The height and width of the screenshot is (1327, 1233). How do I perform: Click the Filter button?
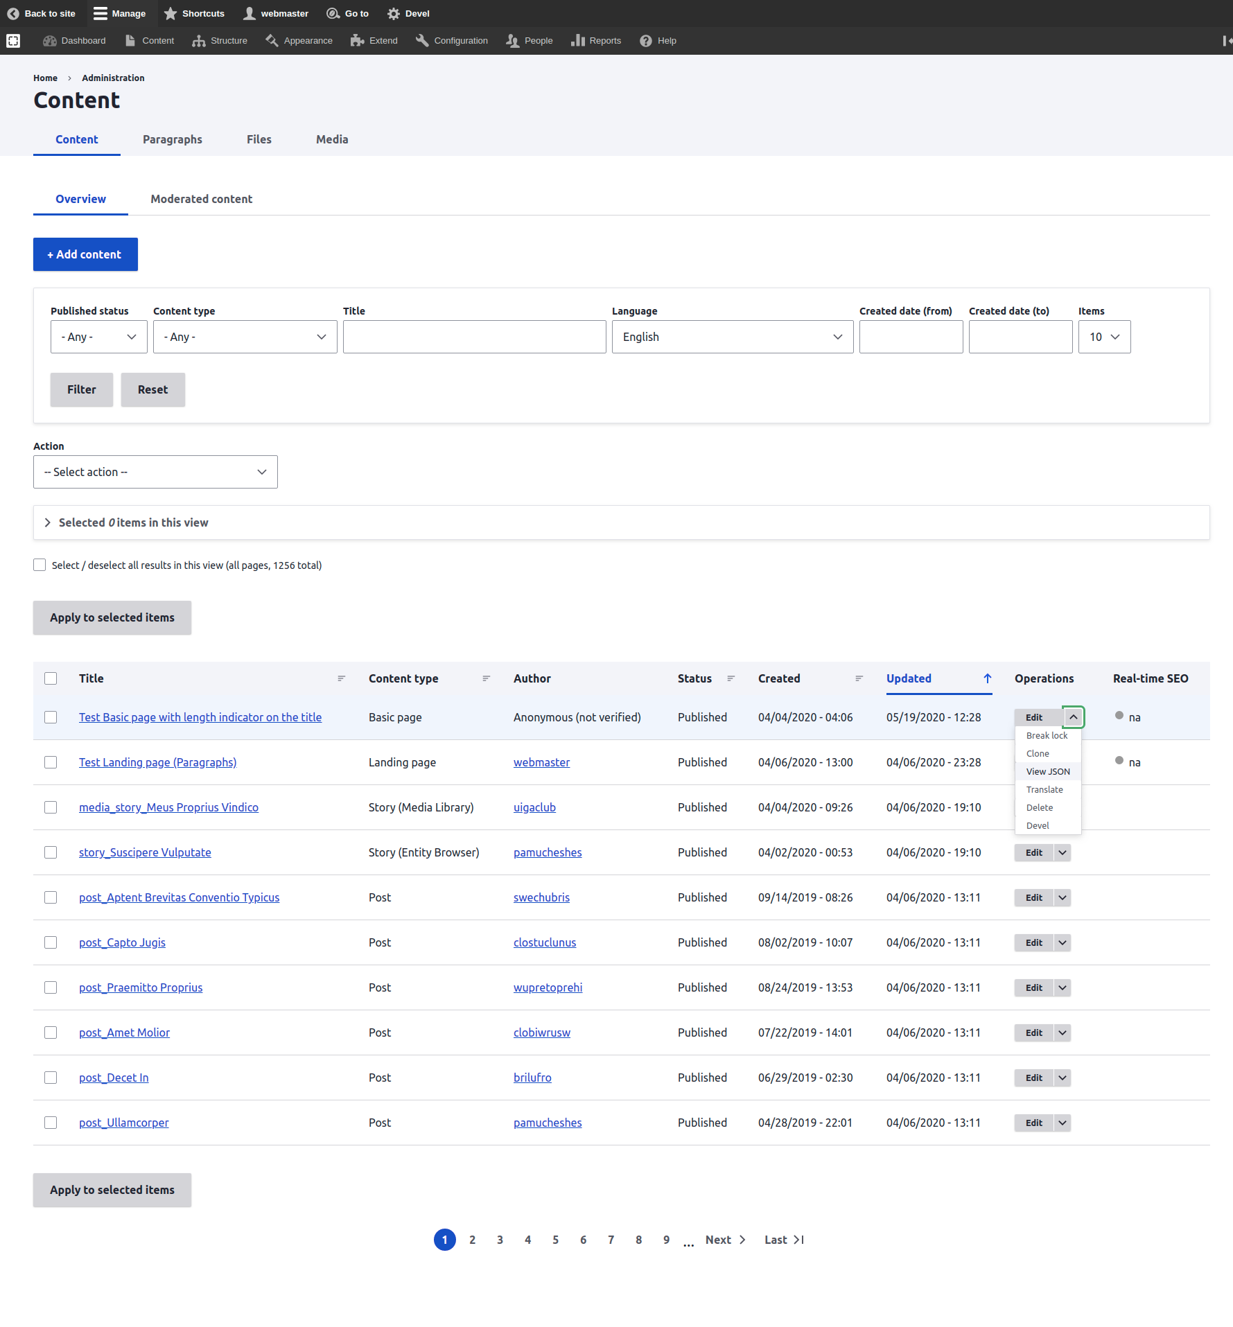coord(82,390)
